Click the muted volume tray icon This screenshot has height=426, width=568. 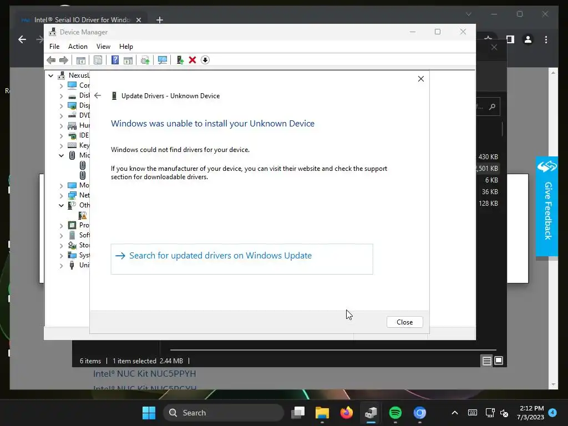click(x=504, y=413)
